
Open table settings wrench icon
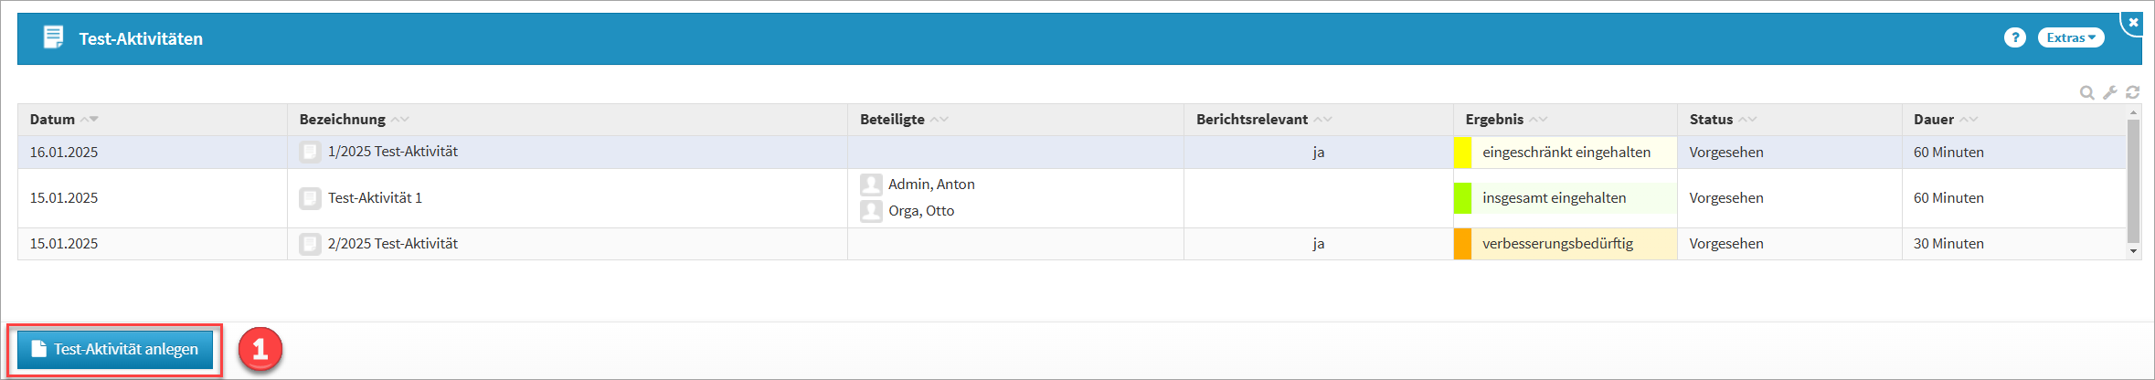pyautogui.click(x=2109, y=92)
